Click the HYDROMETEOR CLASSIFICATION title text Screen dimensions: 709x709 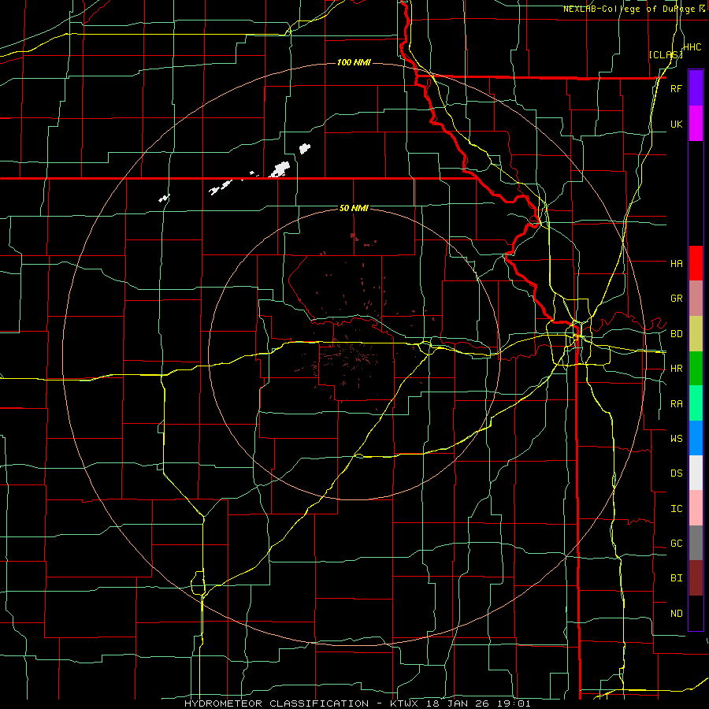pos(277,703)
